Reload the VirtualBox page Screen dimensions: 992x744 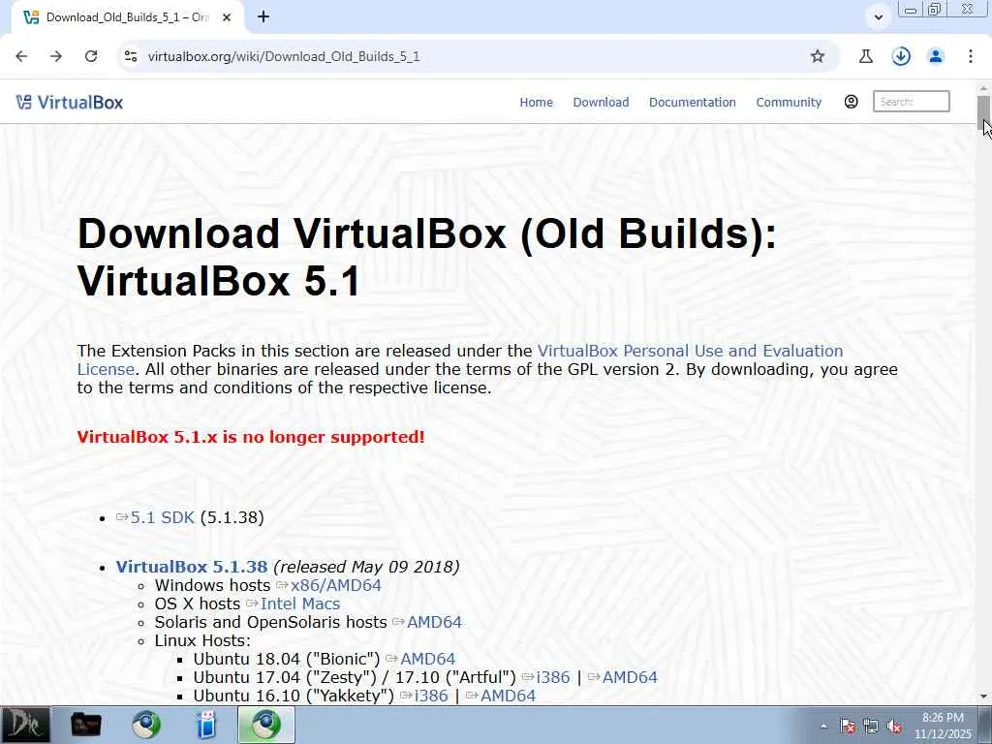pos(91,56)
